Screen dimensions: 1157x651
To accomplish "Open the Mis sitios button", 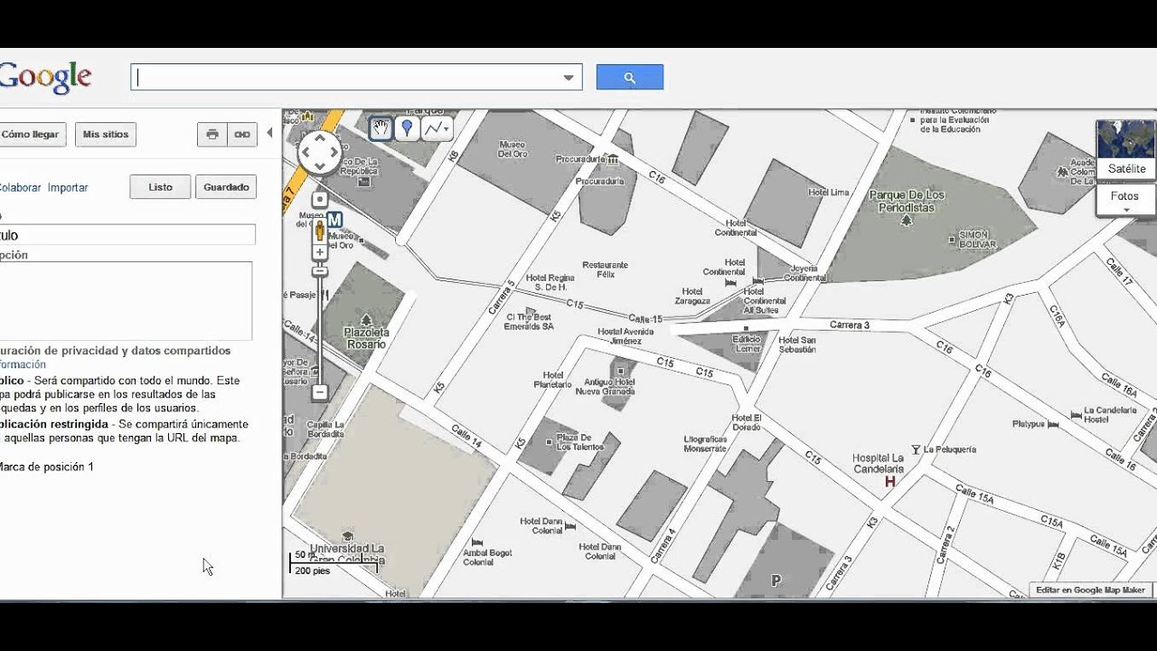I will point(106,135).
